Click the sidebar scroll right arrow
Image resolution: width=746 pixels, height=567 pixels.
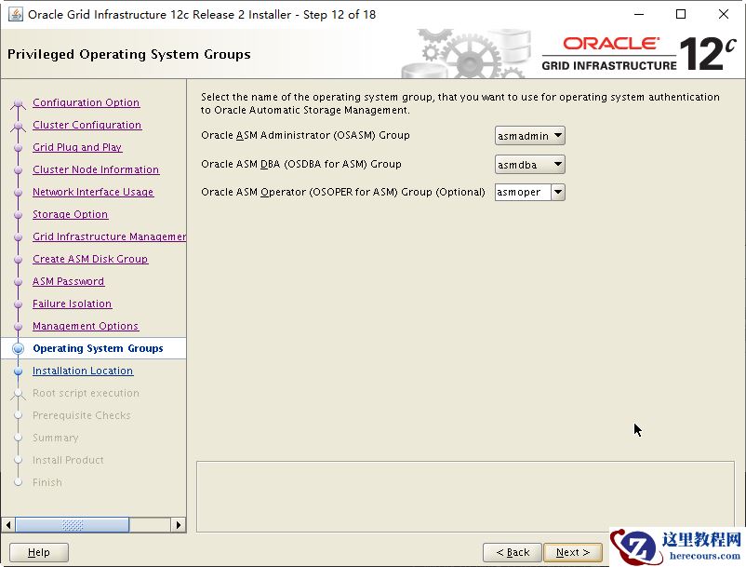coord(179,525)
